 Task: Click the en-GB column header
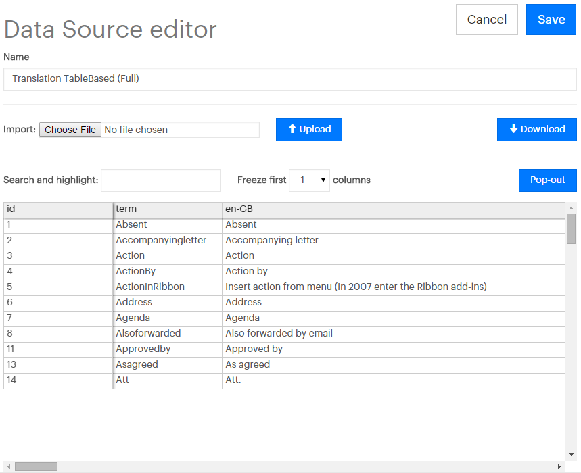(394, 209)
